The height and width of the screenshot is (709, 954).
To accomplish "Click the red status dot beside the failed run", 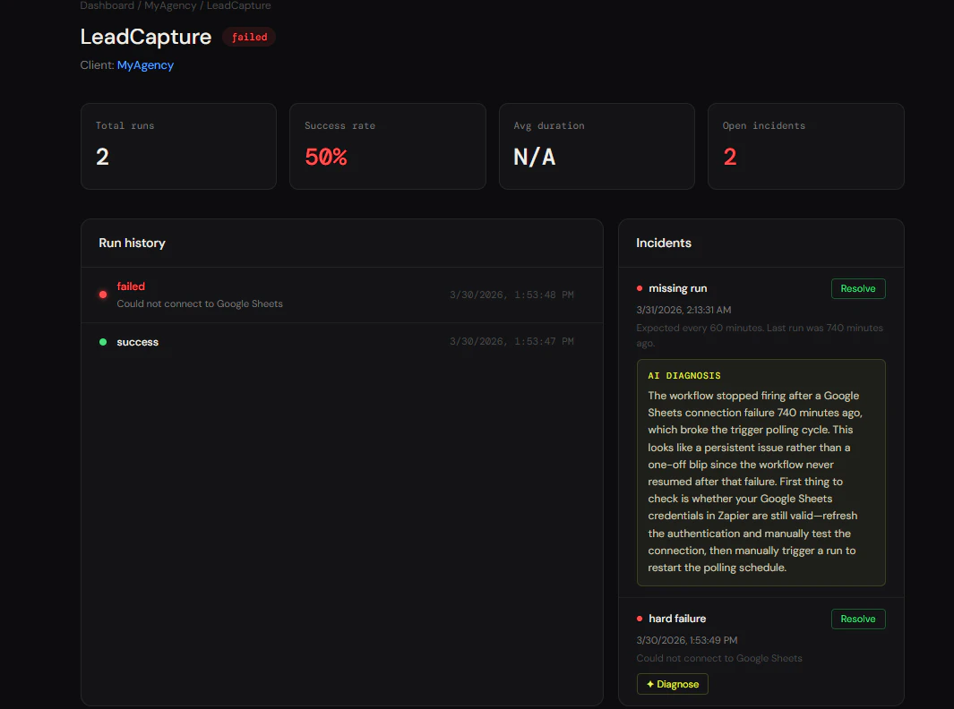I will tap(102, 294).
